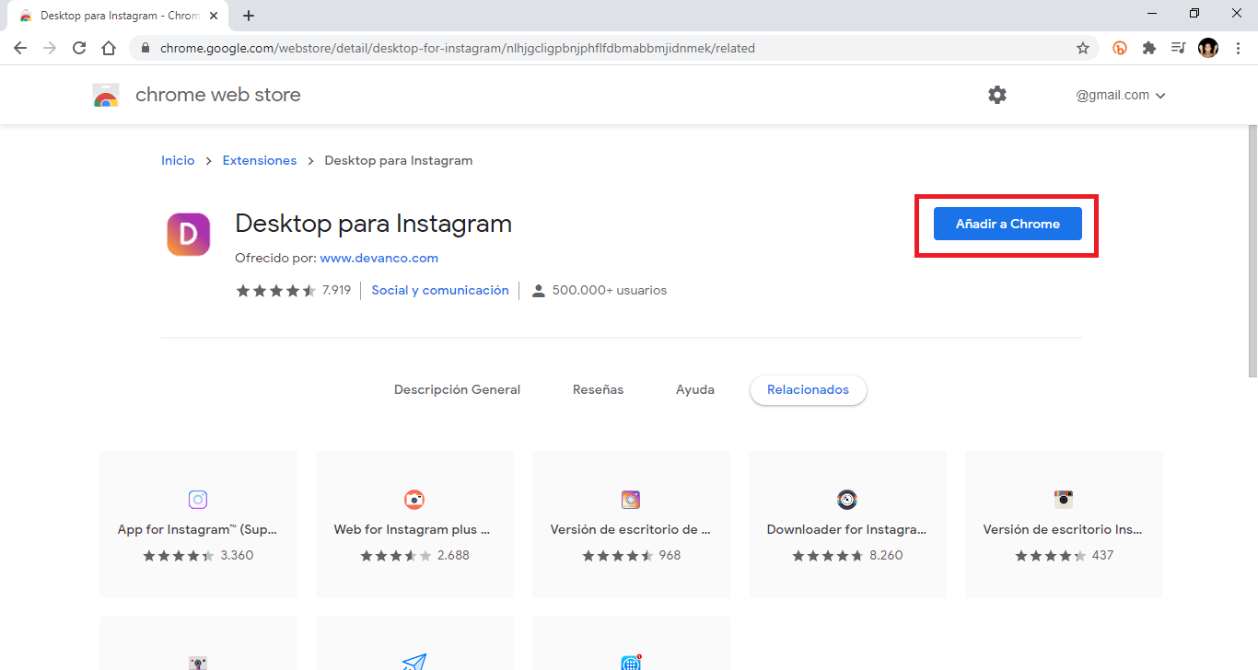Click the Downloader for Instagram icon
1258x670 pixels.
(x=847, y=500)
